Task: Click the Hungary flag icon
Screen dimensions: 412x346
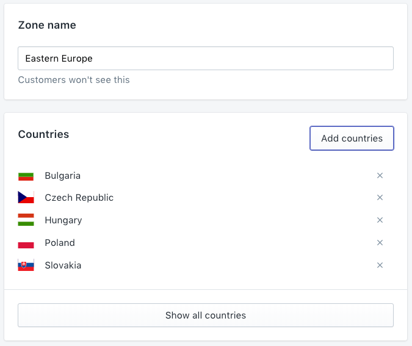Action: (26, 220)
